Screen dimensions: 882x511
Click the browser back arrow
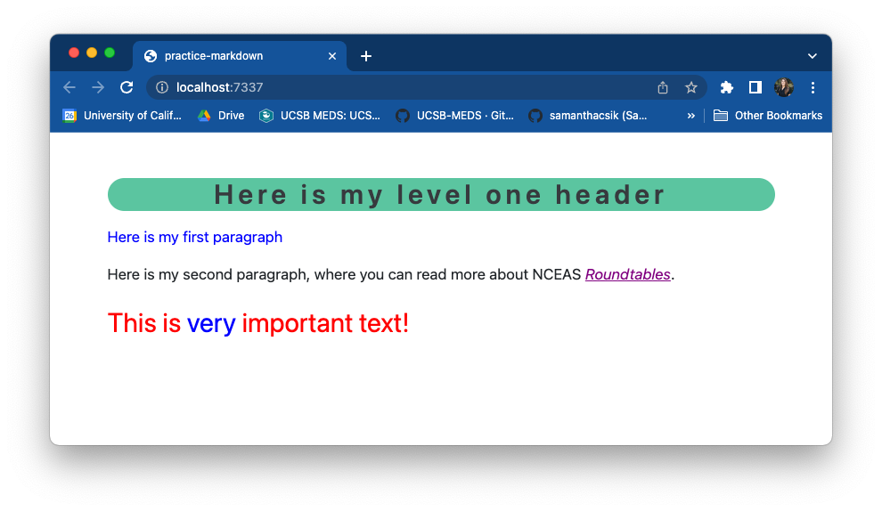pyautogui.click(x=69, y=87)
